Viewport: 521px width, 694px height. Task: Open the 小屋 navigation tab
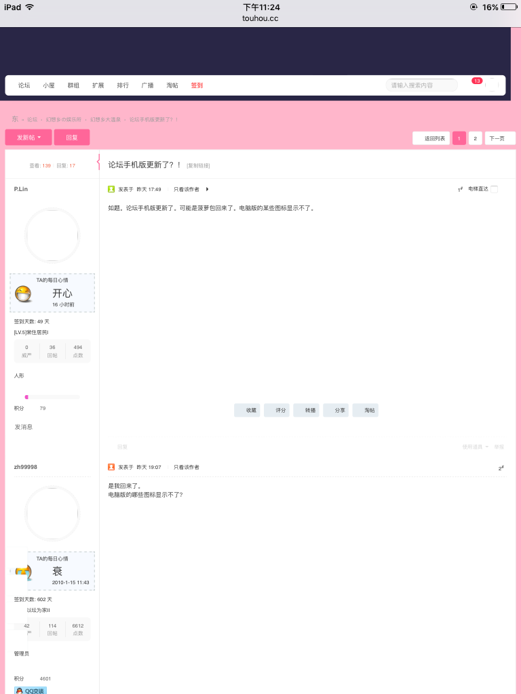click(x=49, y=85)
